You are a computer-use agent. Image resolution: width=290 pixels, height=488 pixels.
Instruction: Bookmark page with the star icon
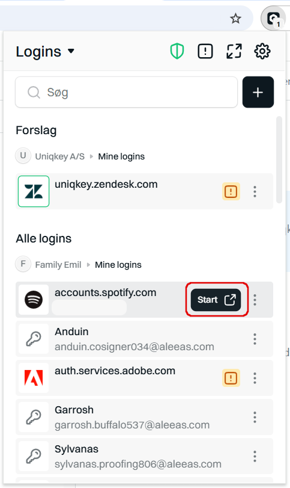[x=235, y=19]
